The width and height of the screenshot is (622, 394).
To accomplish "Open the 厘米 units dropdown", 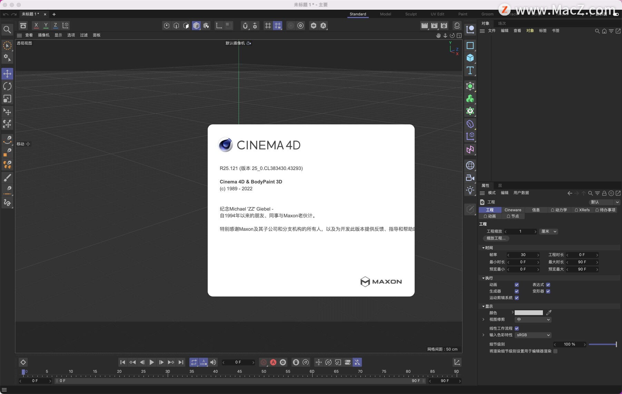I will (x=549, y=231).
